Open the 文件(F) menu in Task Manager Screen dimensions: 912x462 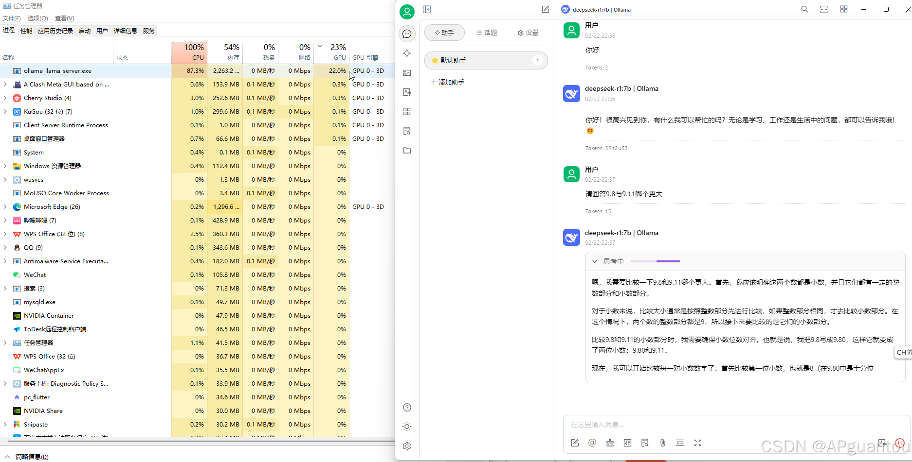pyautogui.click(x=12, y=18)
